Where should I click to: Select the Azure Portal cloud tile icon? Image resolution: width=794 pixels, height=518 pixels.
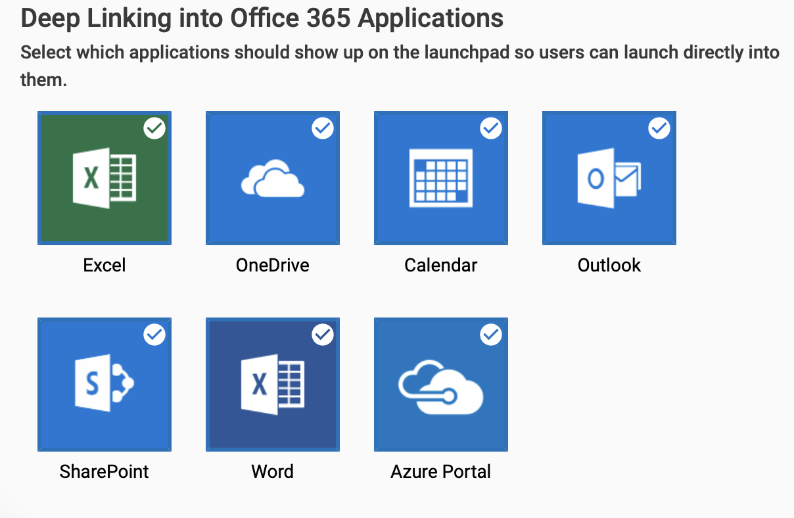[x=441, y=385]
